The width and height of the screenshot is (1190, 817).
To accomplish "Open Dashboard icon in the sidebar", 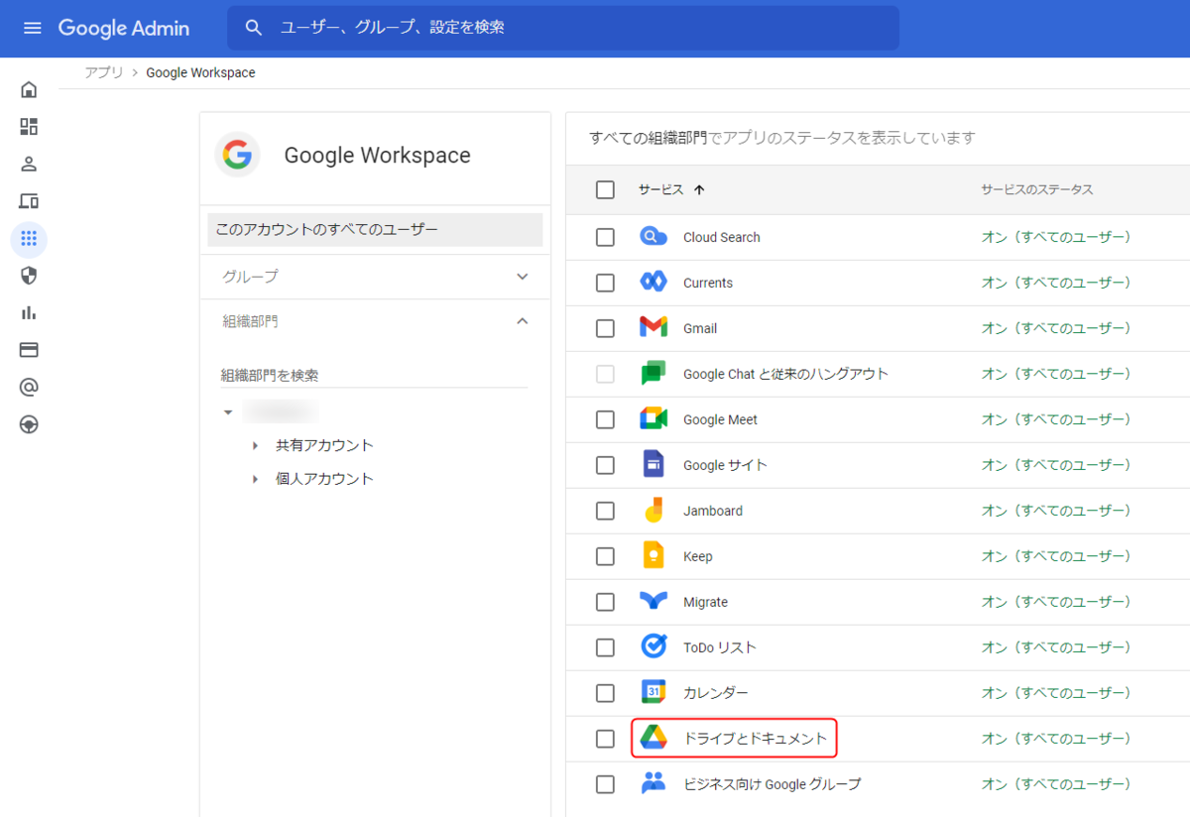I will 29,127.
